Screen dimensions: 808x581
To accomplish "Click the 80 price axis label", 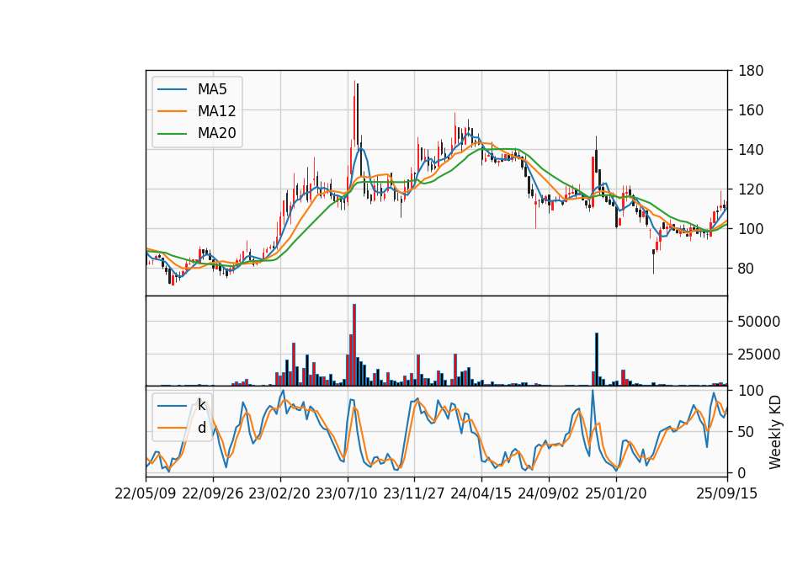I will (x=747, y=269).
